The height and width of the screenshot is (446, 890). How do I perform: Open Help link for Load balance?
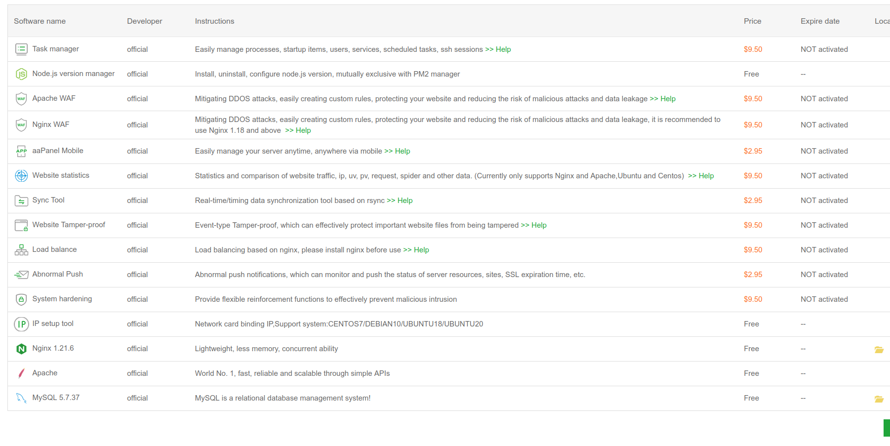coord(416,250)
